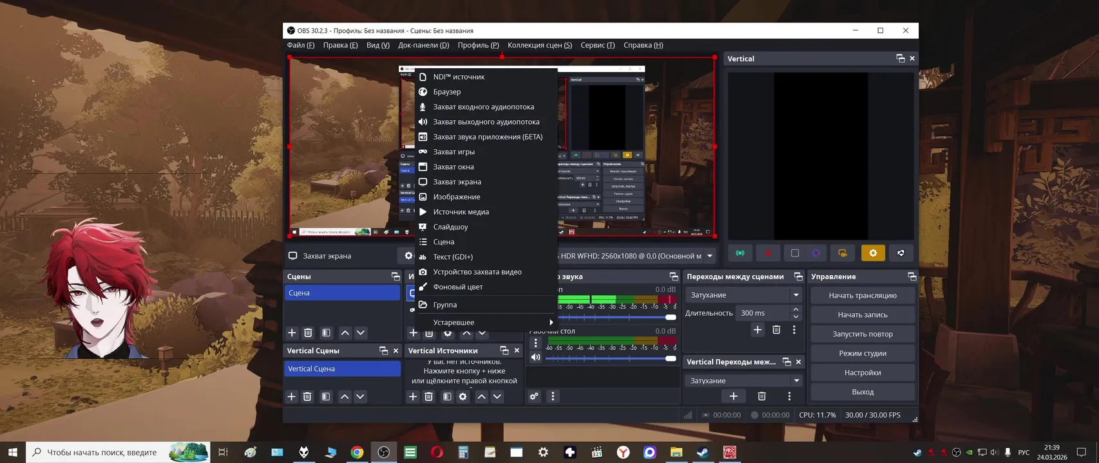Open the orange virtual camera button in Vertical dock

point(843,253)
